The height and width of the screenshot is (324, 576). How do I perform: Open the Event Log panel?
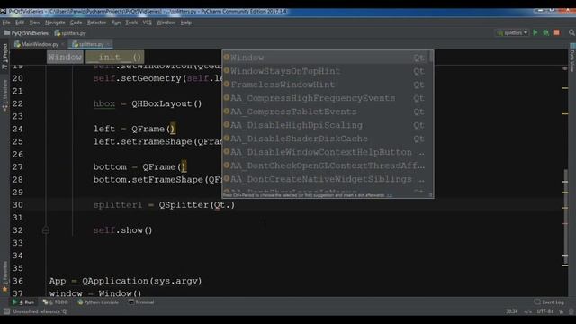[x=549, y=302]
